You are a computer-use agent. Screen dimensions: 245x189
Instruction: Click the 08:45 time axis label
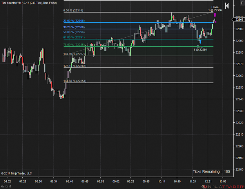pos(85,182)
